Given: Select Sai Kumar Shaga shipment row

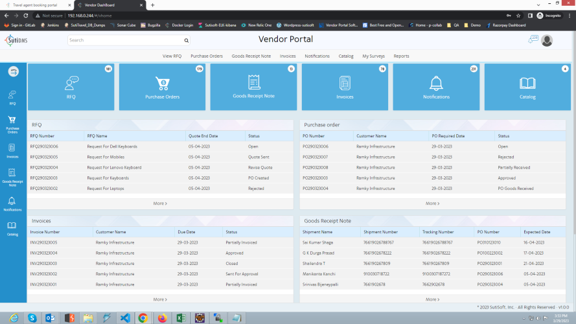Looking at the screenshot, I should tap(433, 242).
